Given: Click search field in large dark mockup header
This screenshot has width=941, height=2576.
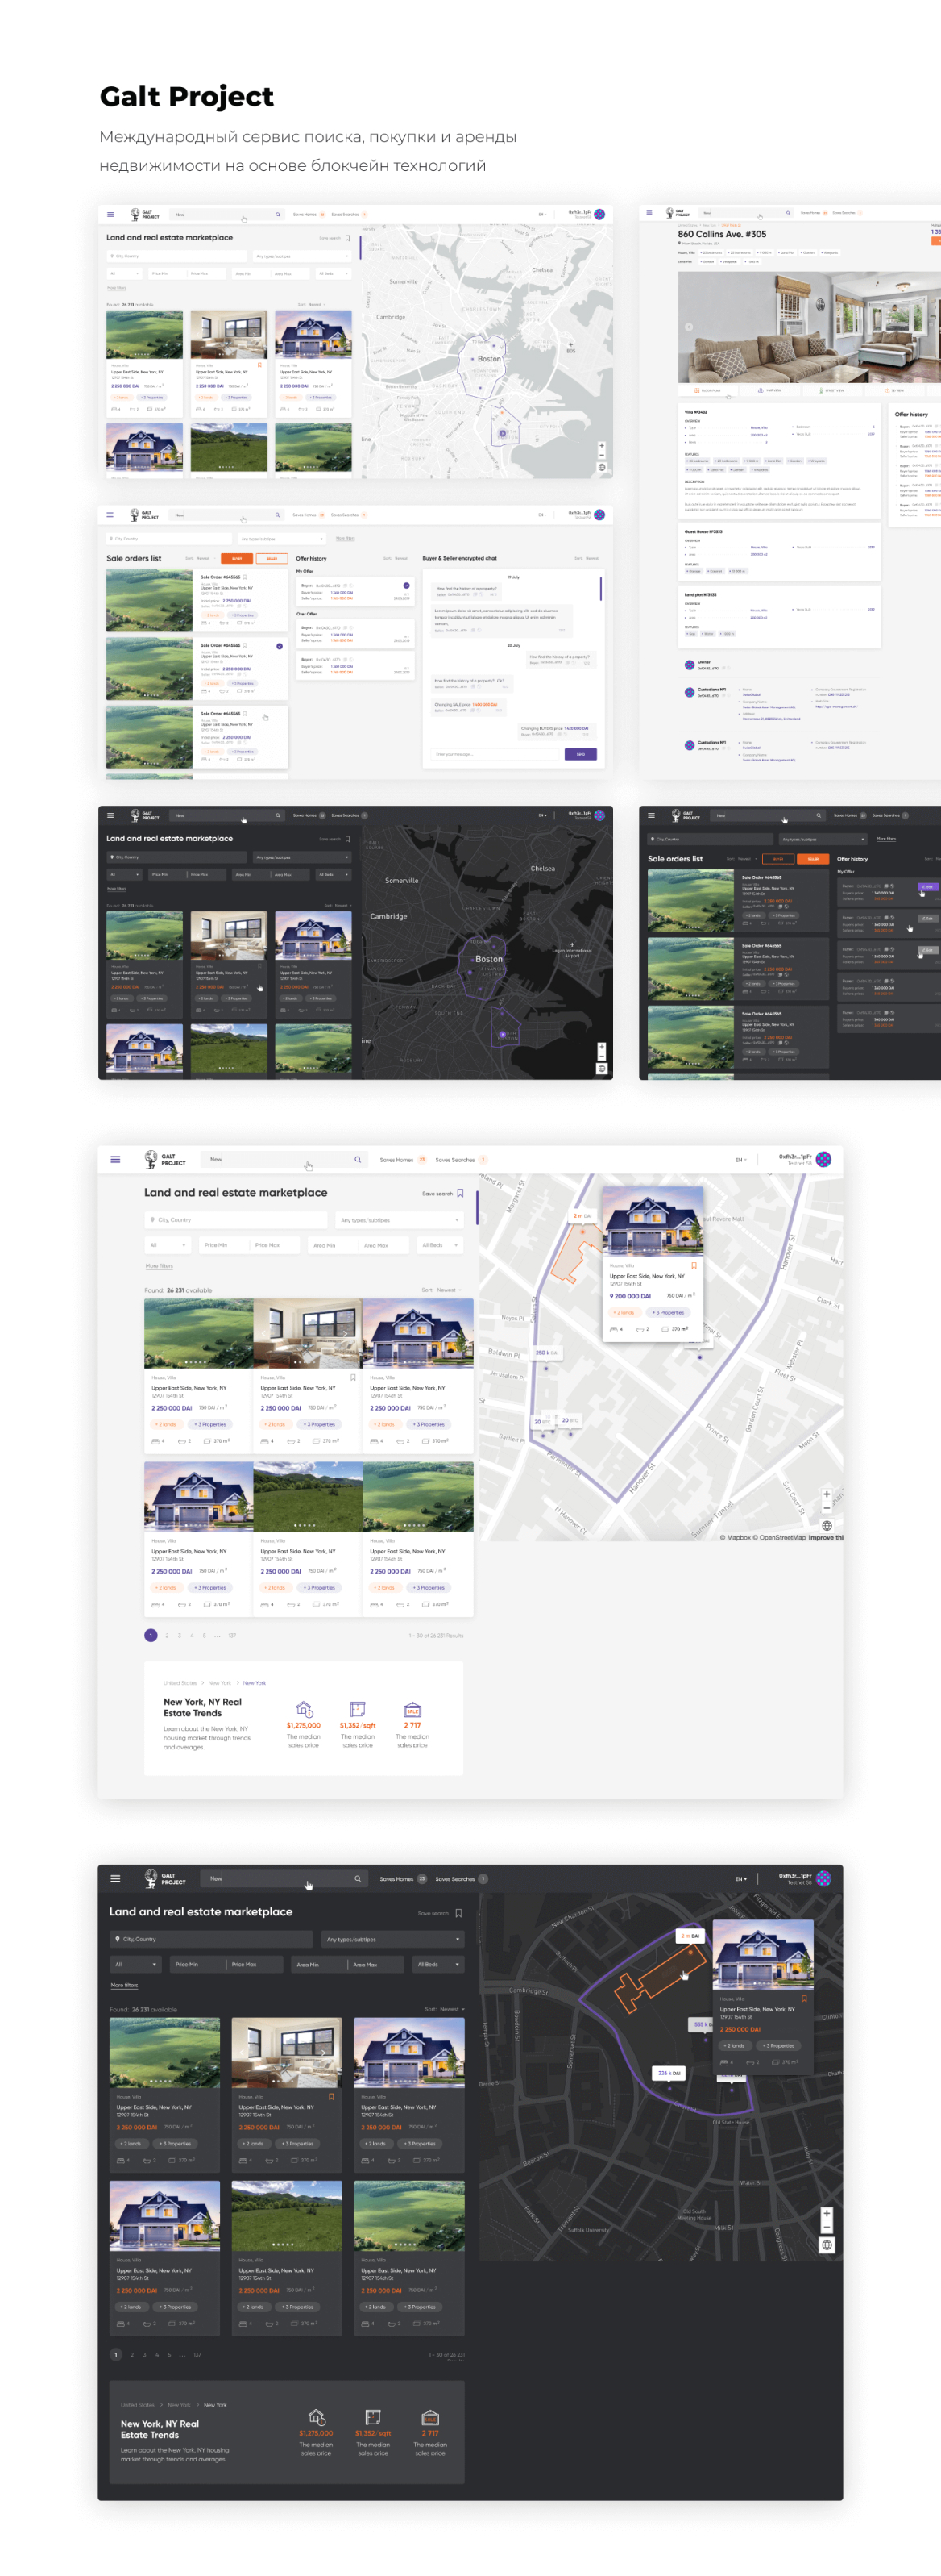Looking at the screenshot, I should (284, 1879).
